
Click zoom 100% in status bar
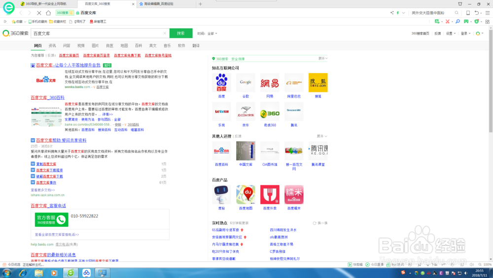485,265
